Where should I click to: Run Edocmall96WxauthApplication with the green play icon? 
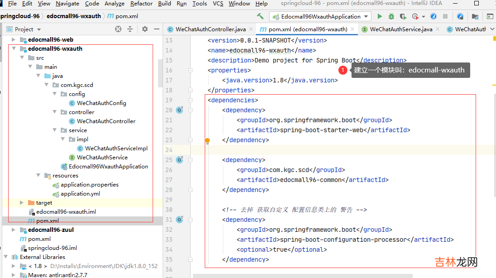click(380, 16)
